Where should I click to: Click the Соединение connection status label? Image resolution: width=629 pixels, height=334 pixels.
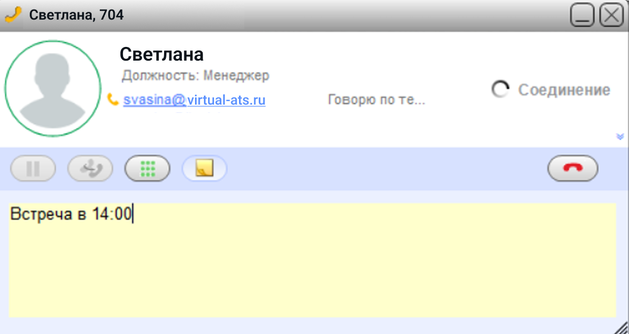point(564,90)
